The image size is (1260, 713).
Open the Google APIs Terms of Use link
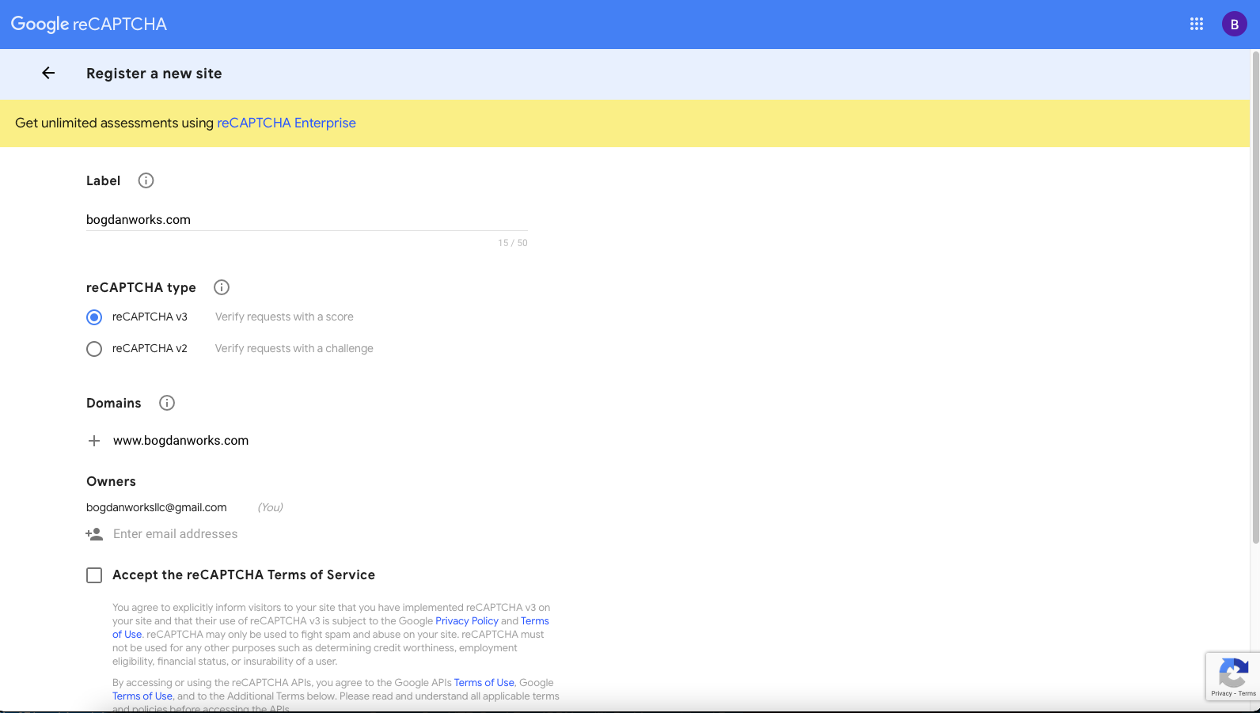[x=484, y=683]
